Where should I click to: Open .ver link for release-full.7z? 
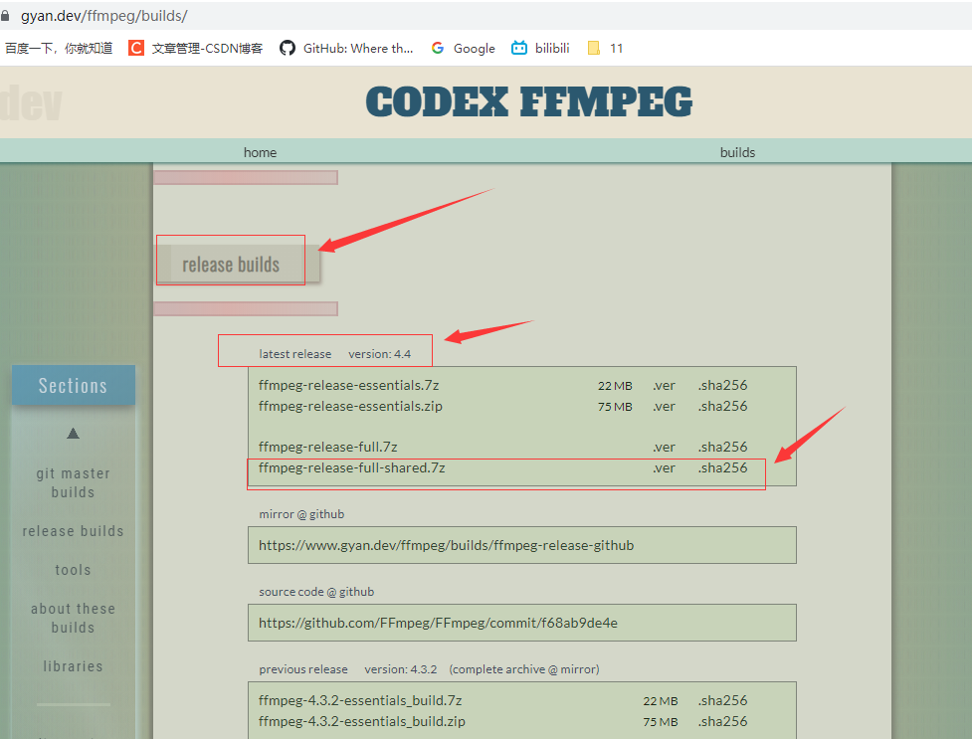click(664, 448)
